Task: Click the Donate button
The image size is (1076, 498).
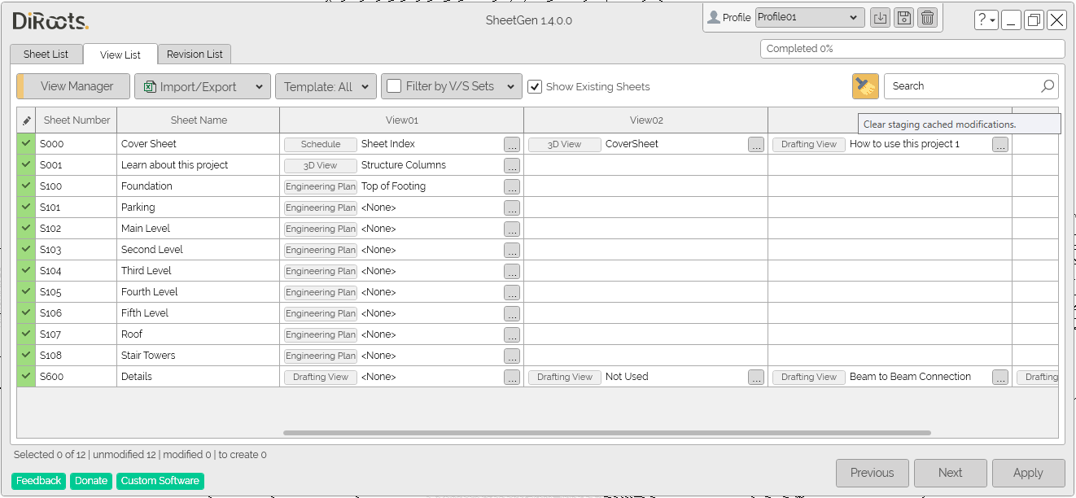Action: point(90,481)
